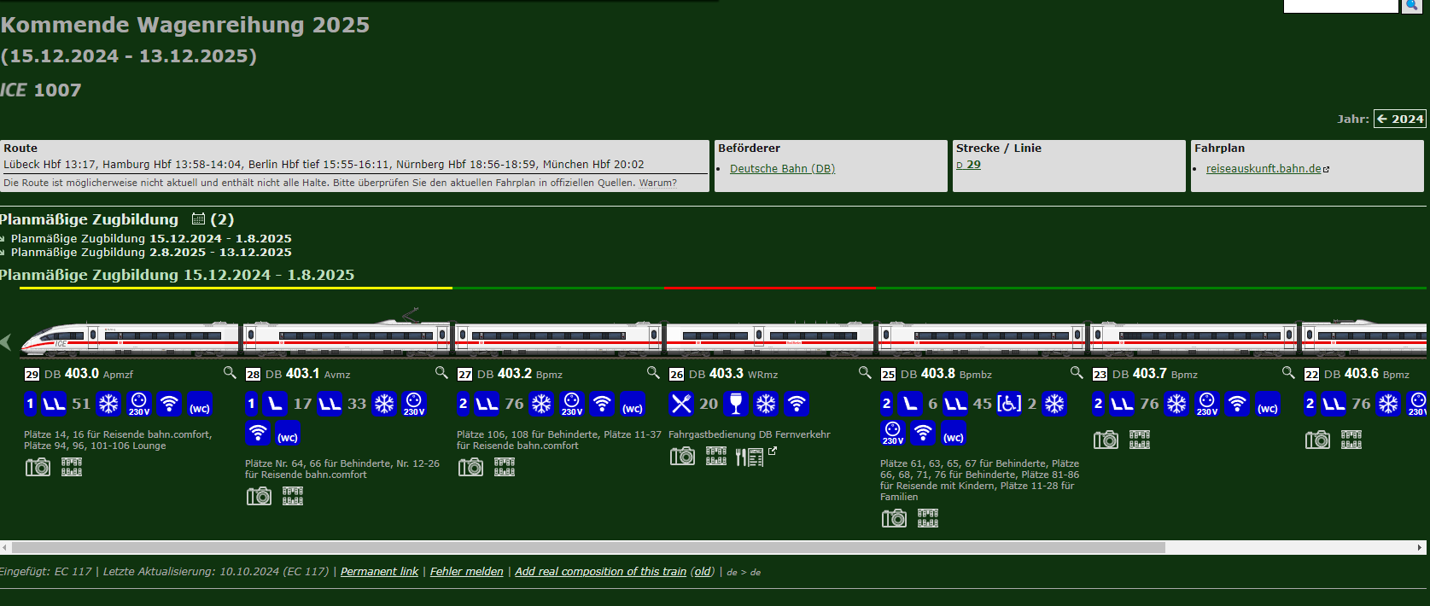This screenshot has height=606, width=1430.
Task: Click the WiFi icon in coach 29
Action: pos(170,404)
